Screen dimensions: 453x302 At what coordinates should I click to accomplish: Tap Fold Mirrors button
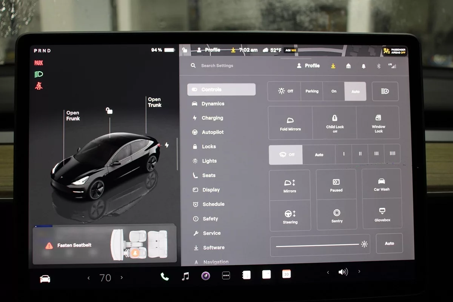point(290,123)
